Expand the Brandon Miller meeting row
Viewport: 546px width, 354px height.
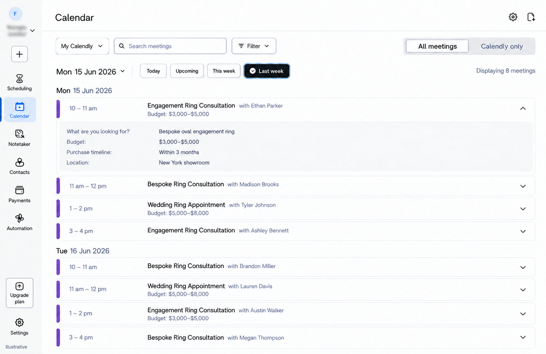coord(523,267)
